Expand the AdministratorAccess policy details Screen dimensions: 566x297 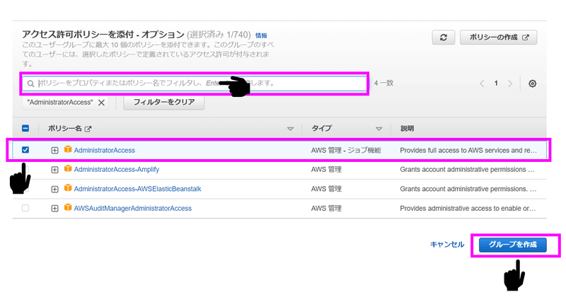point(54,150)
